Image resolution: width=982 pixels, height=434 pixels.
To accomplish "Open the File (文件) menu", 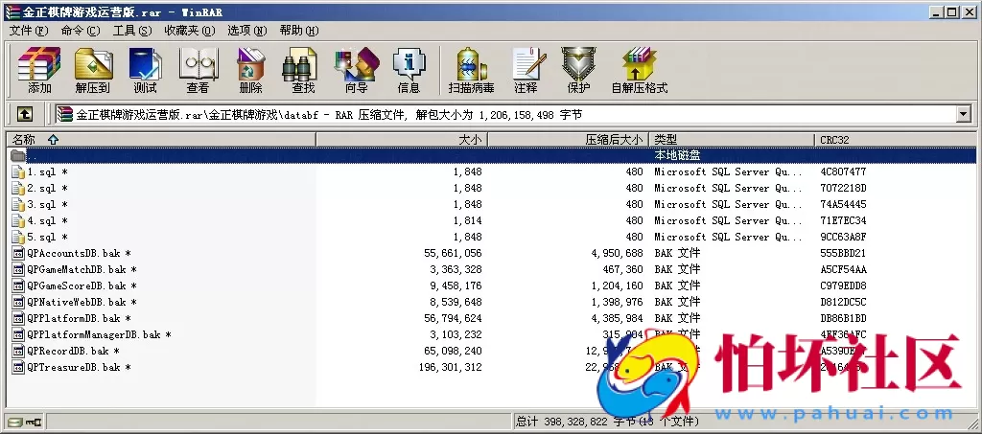I will click(28, 30).
